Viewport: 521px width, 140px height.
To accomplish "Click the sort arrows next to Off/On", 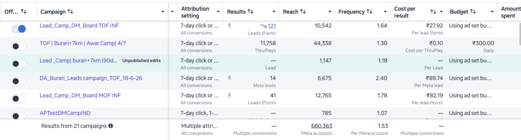I will [x=24, y=12].
